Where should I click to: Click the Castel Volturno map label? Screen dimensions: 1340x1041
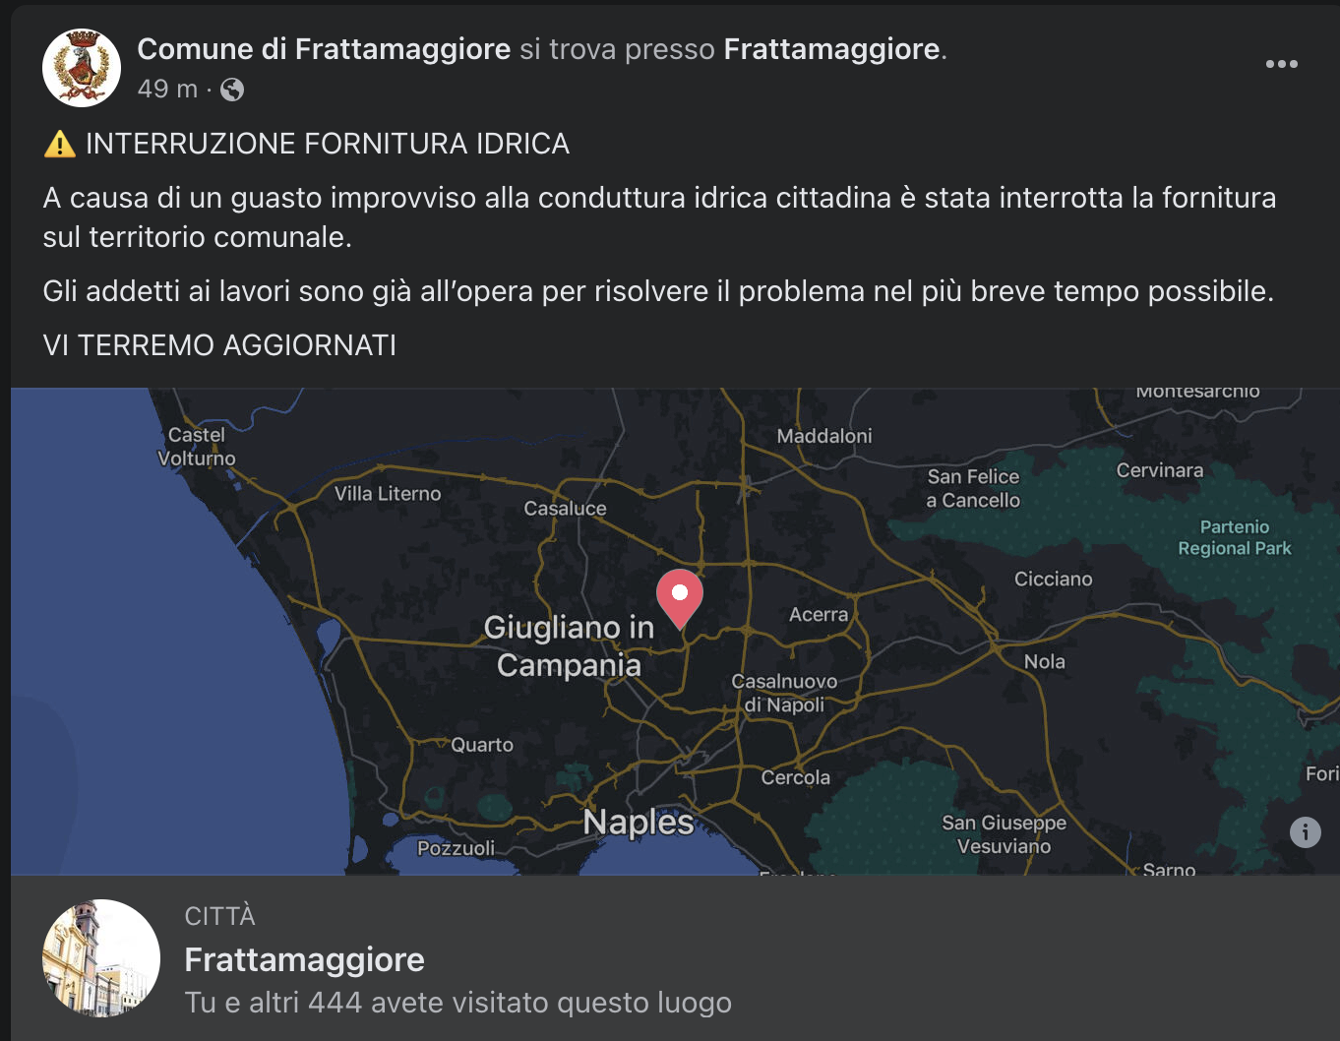[x=197, y=446]
